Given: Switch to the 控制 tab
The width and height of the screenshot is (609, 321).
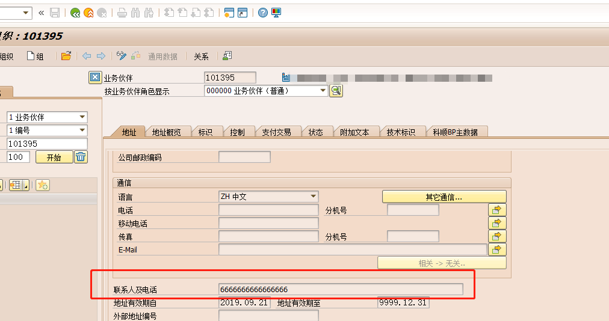Looking at the screenshot, I should (237, 132).
